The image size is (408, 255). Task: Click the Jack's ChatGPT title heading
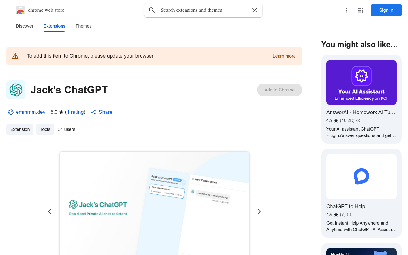point(69,90)
